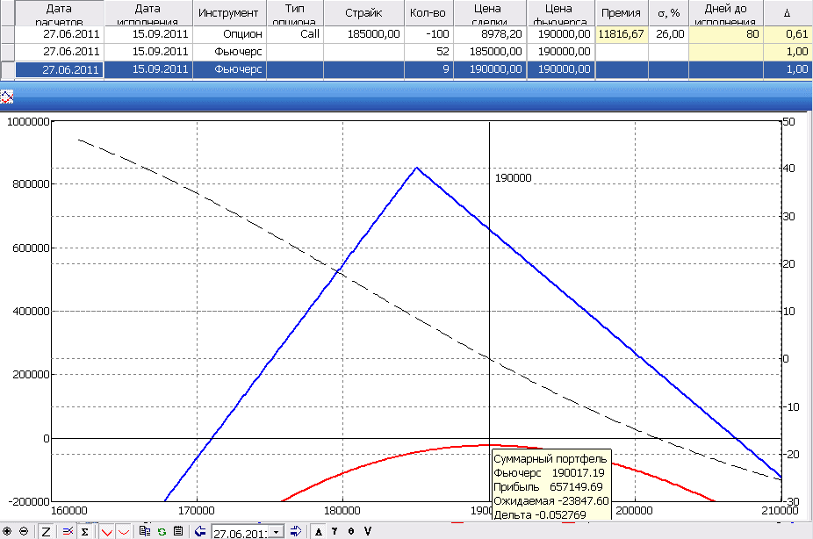Click the 'Инструмент' column header
The image size is (813, 539).
coord(228,13)
